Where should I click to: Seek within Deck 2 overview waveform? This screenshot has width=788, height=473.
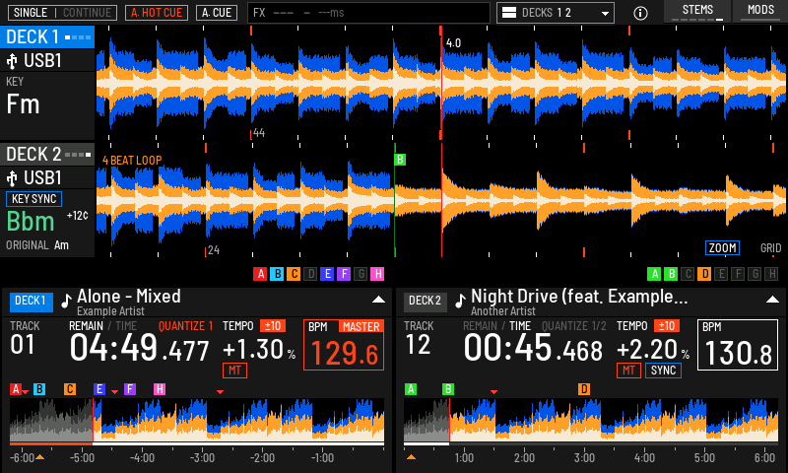pyautogui.click(x=591, y=420)
